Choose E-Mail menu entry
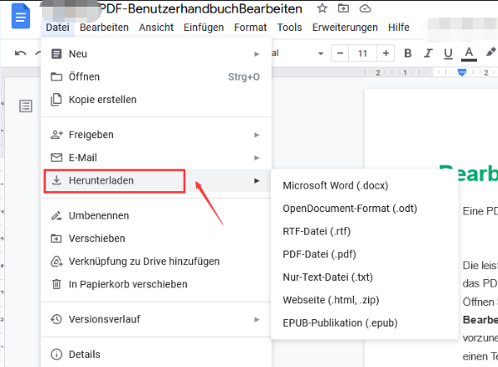 [156, 158]
